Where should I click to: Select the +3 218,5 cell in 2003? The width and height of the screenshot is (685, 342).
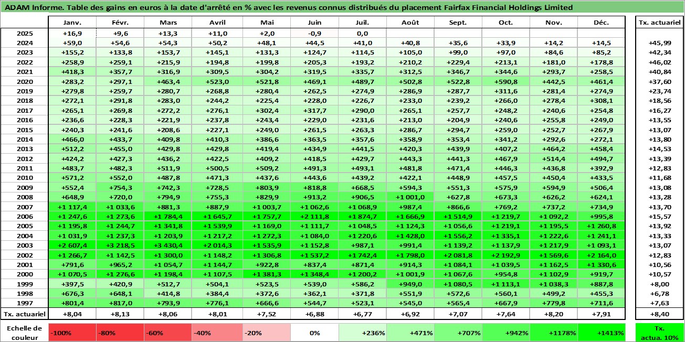click(120, 245)
